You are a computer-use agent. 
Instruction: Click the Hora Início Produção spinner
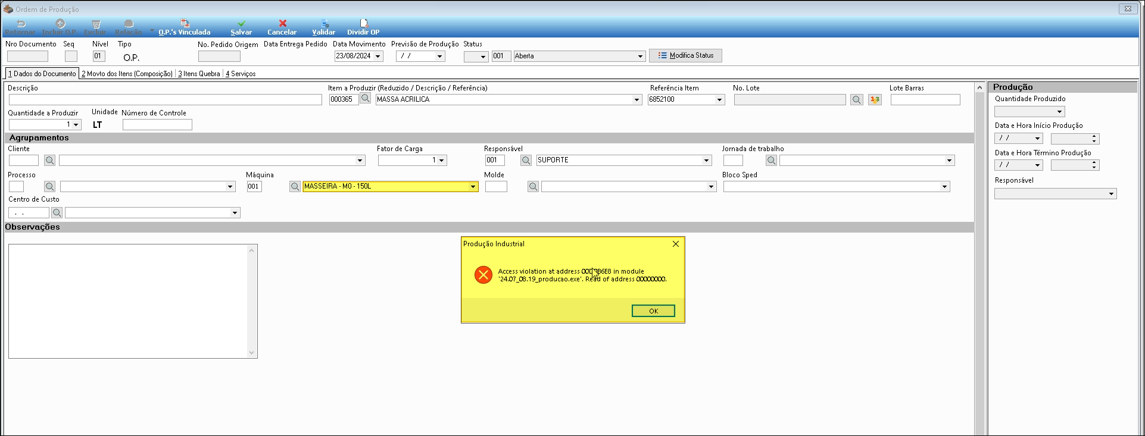tap(1094, 139)
